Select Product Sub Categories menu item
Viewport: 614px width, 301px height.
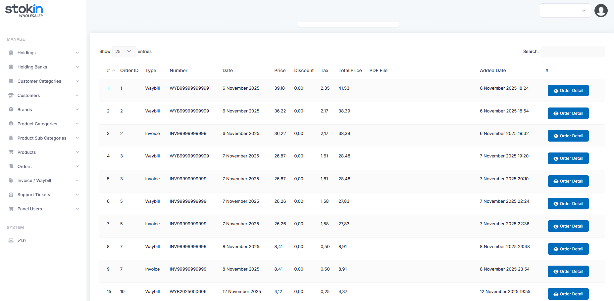coord(42,138)
